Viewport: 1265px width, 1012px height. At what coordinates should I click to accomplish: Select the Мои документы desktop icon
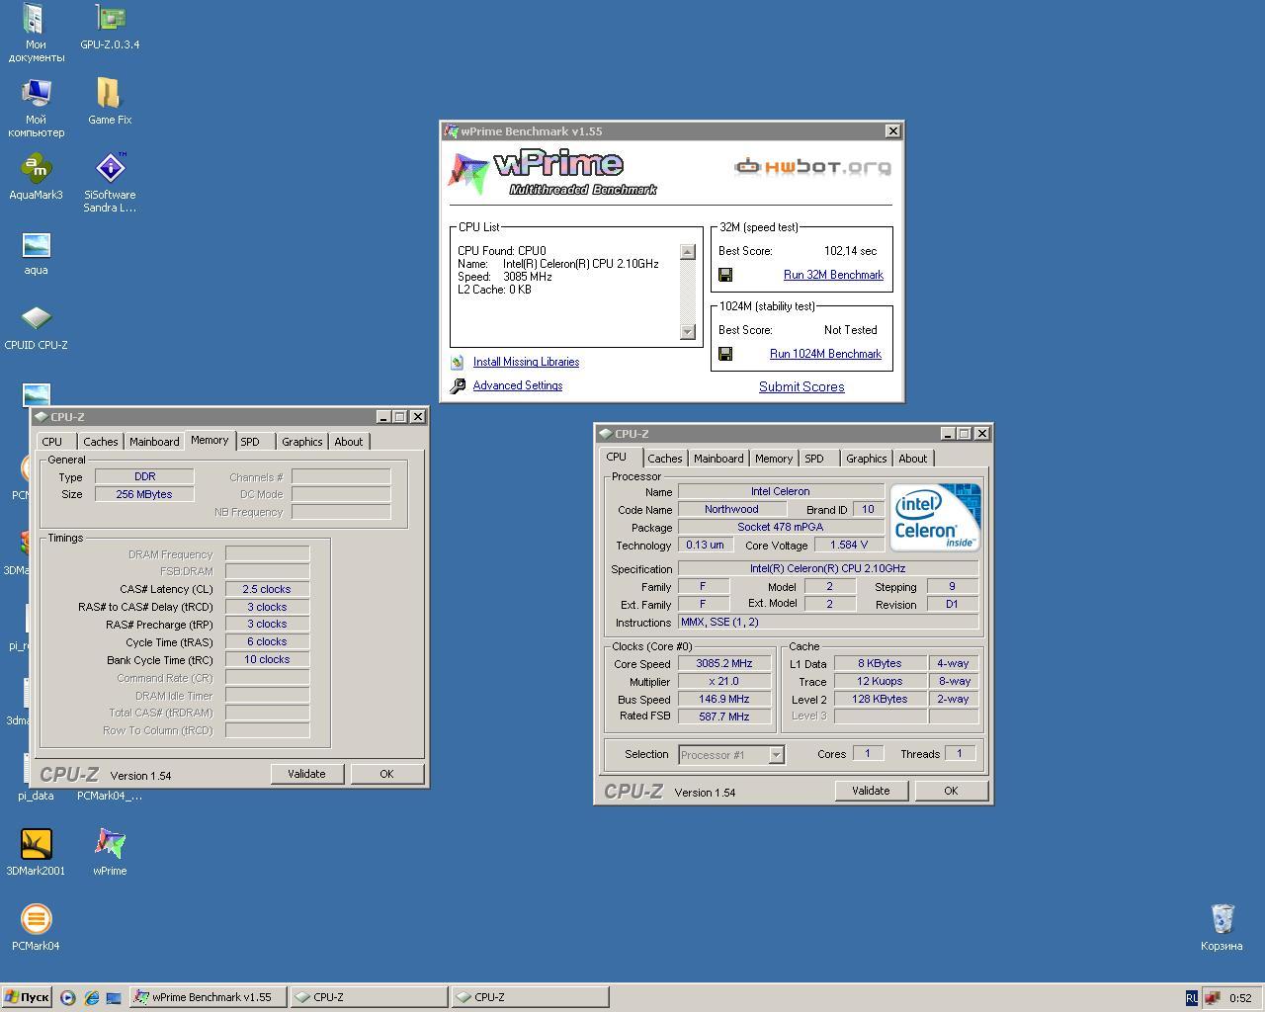[36, 33]
